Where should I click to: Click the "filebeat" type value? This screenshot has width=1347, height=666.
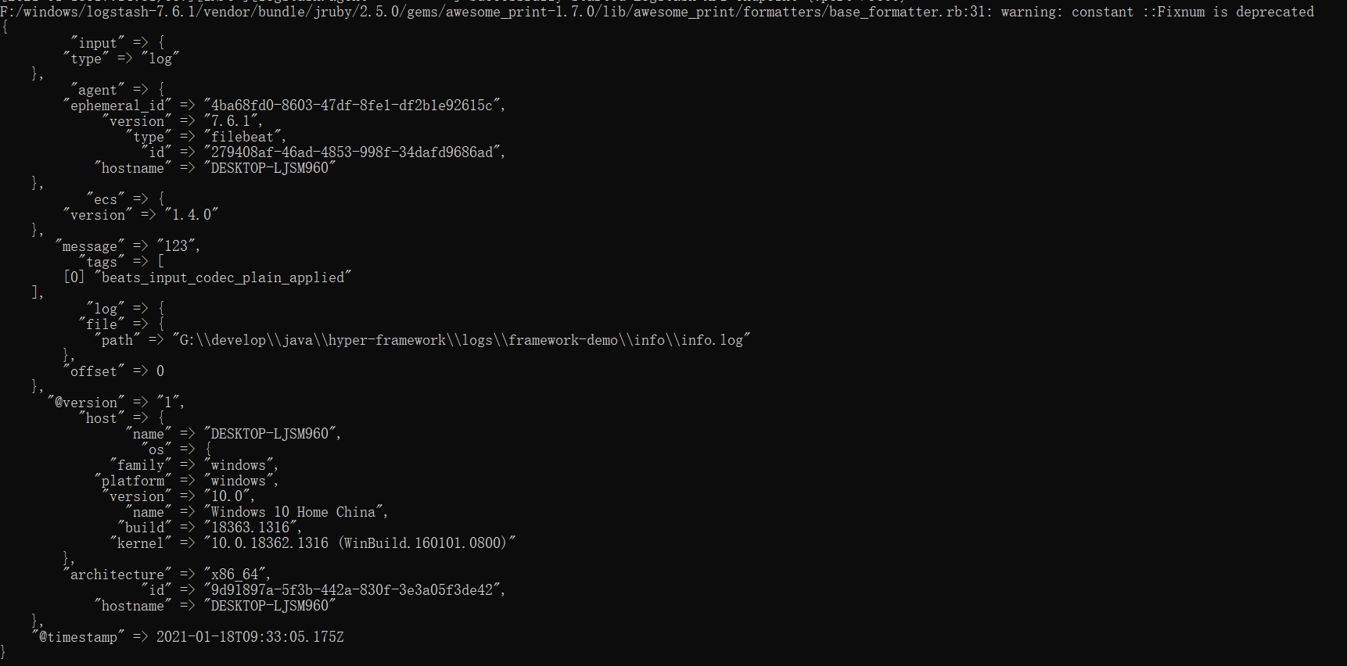pos(242,137)
